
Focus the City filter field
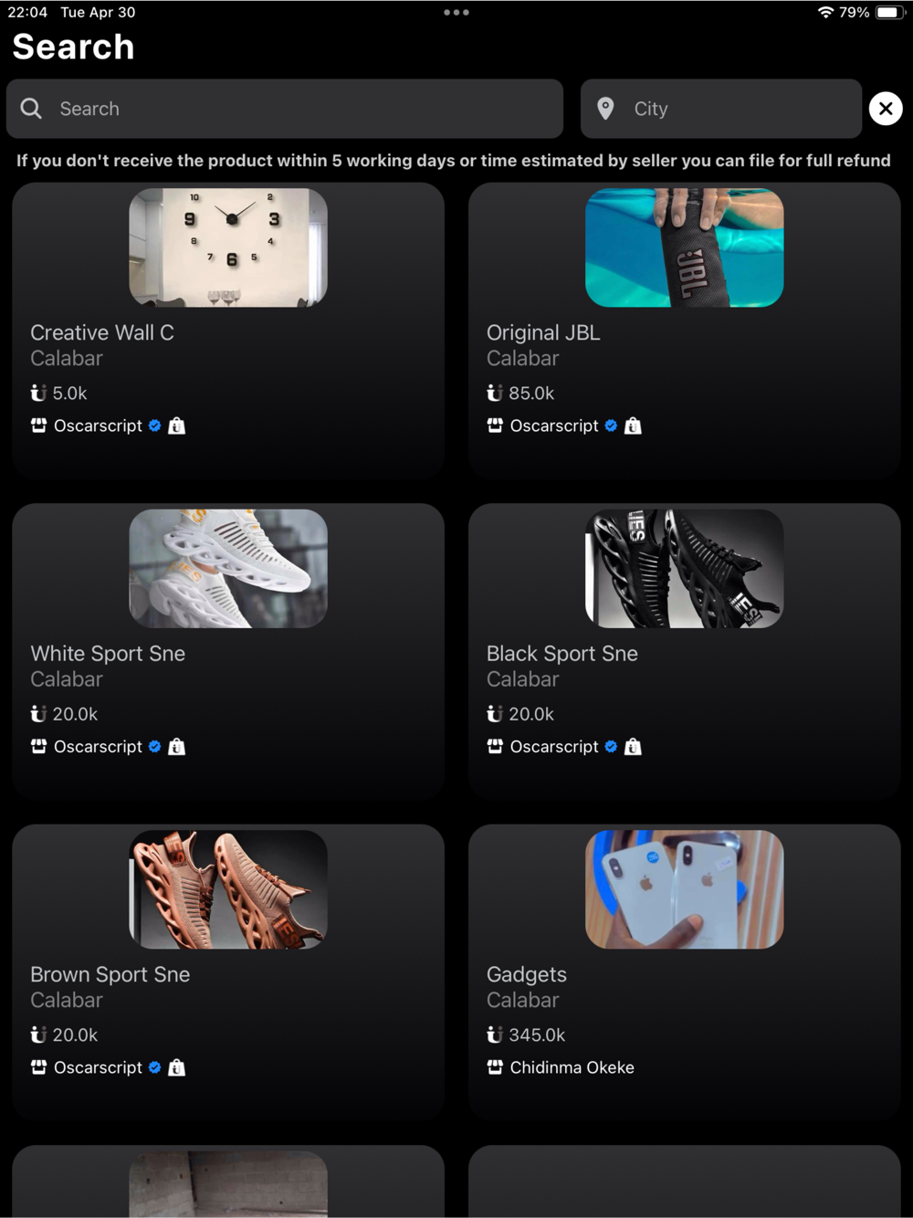pos(721,109)
